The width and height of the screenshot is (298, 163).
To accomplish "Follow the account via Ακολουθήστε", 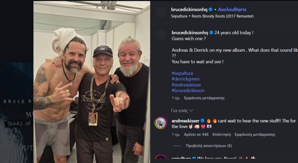I will pos(232,9).
